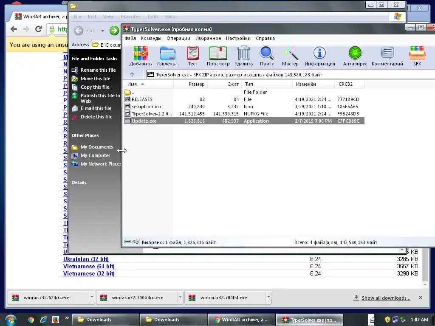Click Show all downloads link
The image size is (435, 326).
(x=386, y=298)
